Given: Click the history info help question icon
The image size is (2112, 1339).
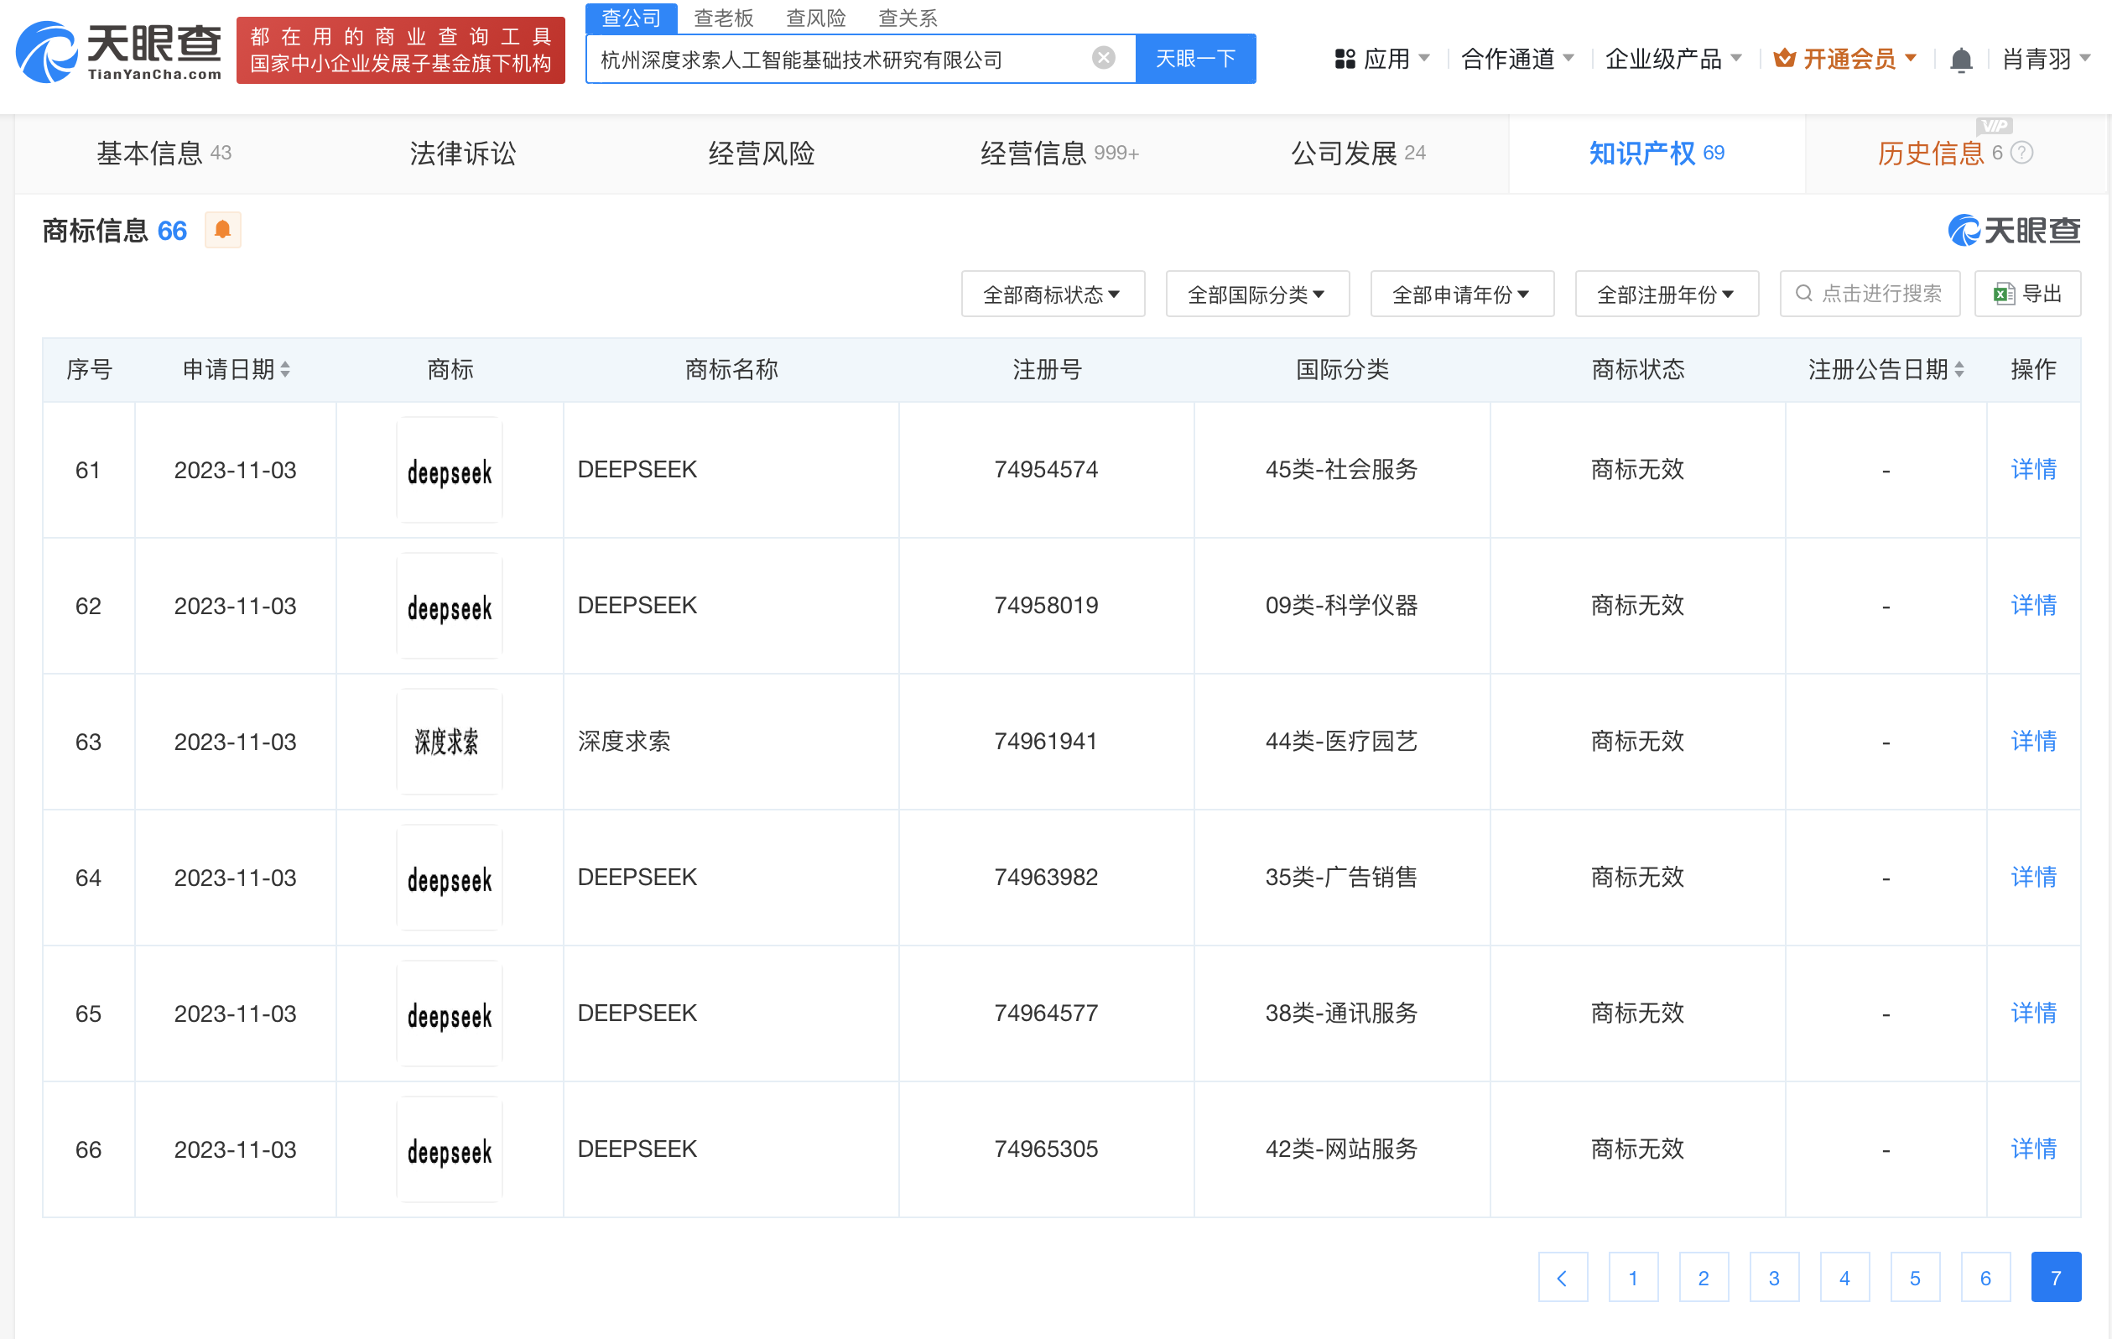Looking at the screenshot, I should click(2021, 153).
